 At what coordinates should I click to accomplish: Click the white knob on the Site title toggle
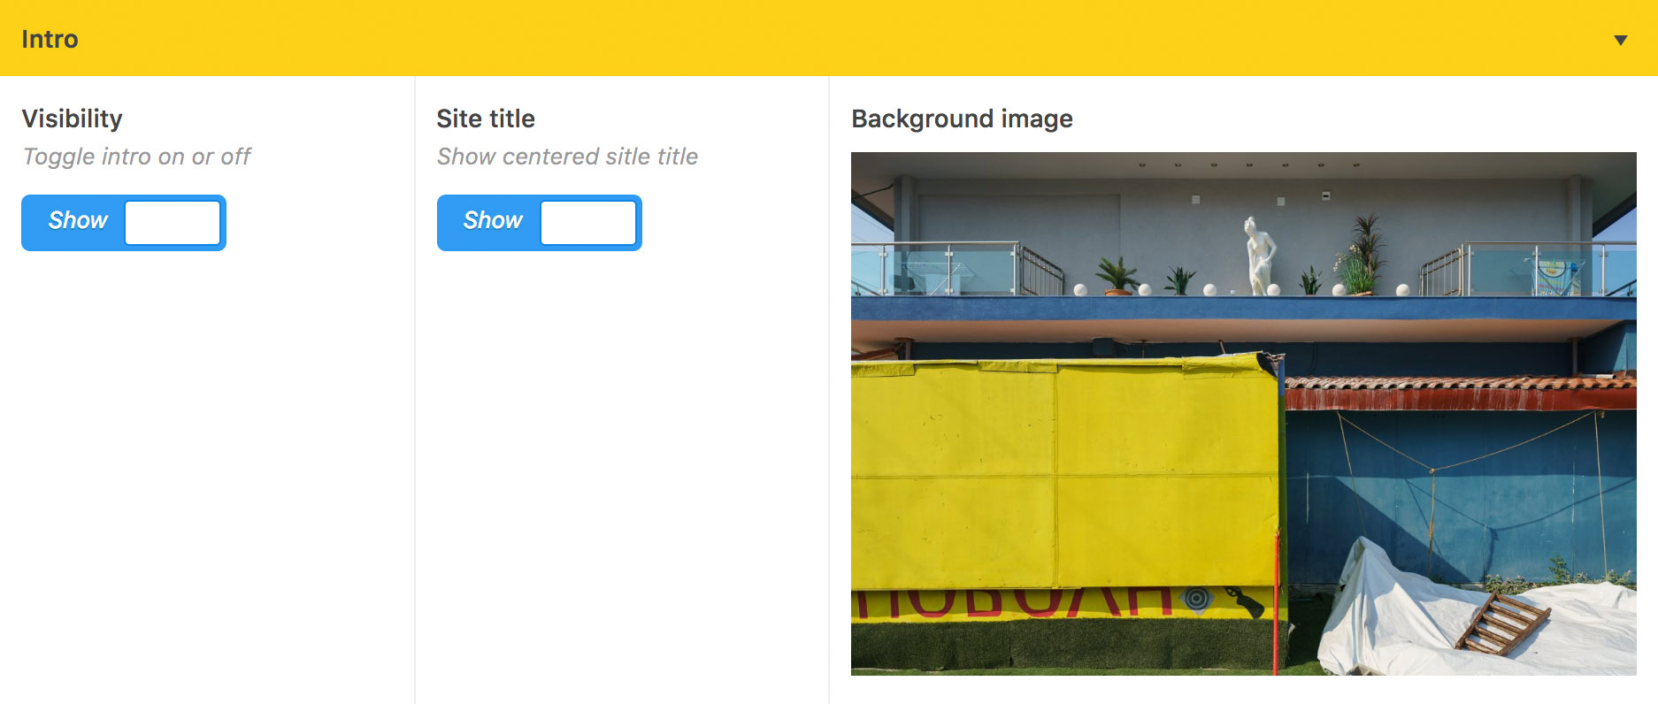587,222
